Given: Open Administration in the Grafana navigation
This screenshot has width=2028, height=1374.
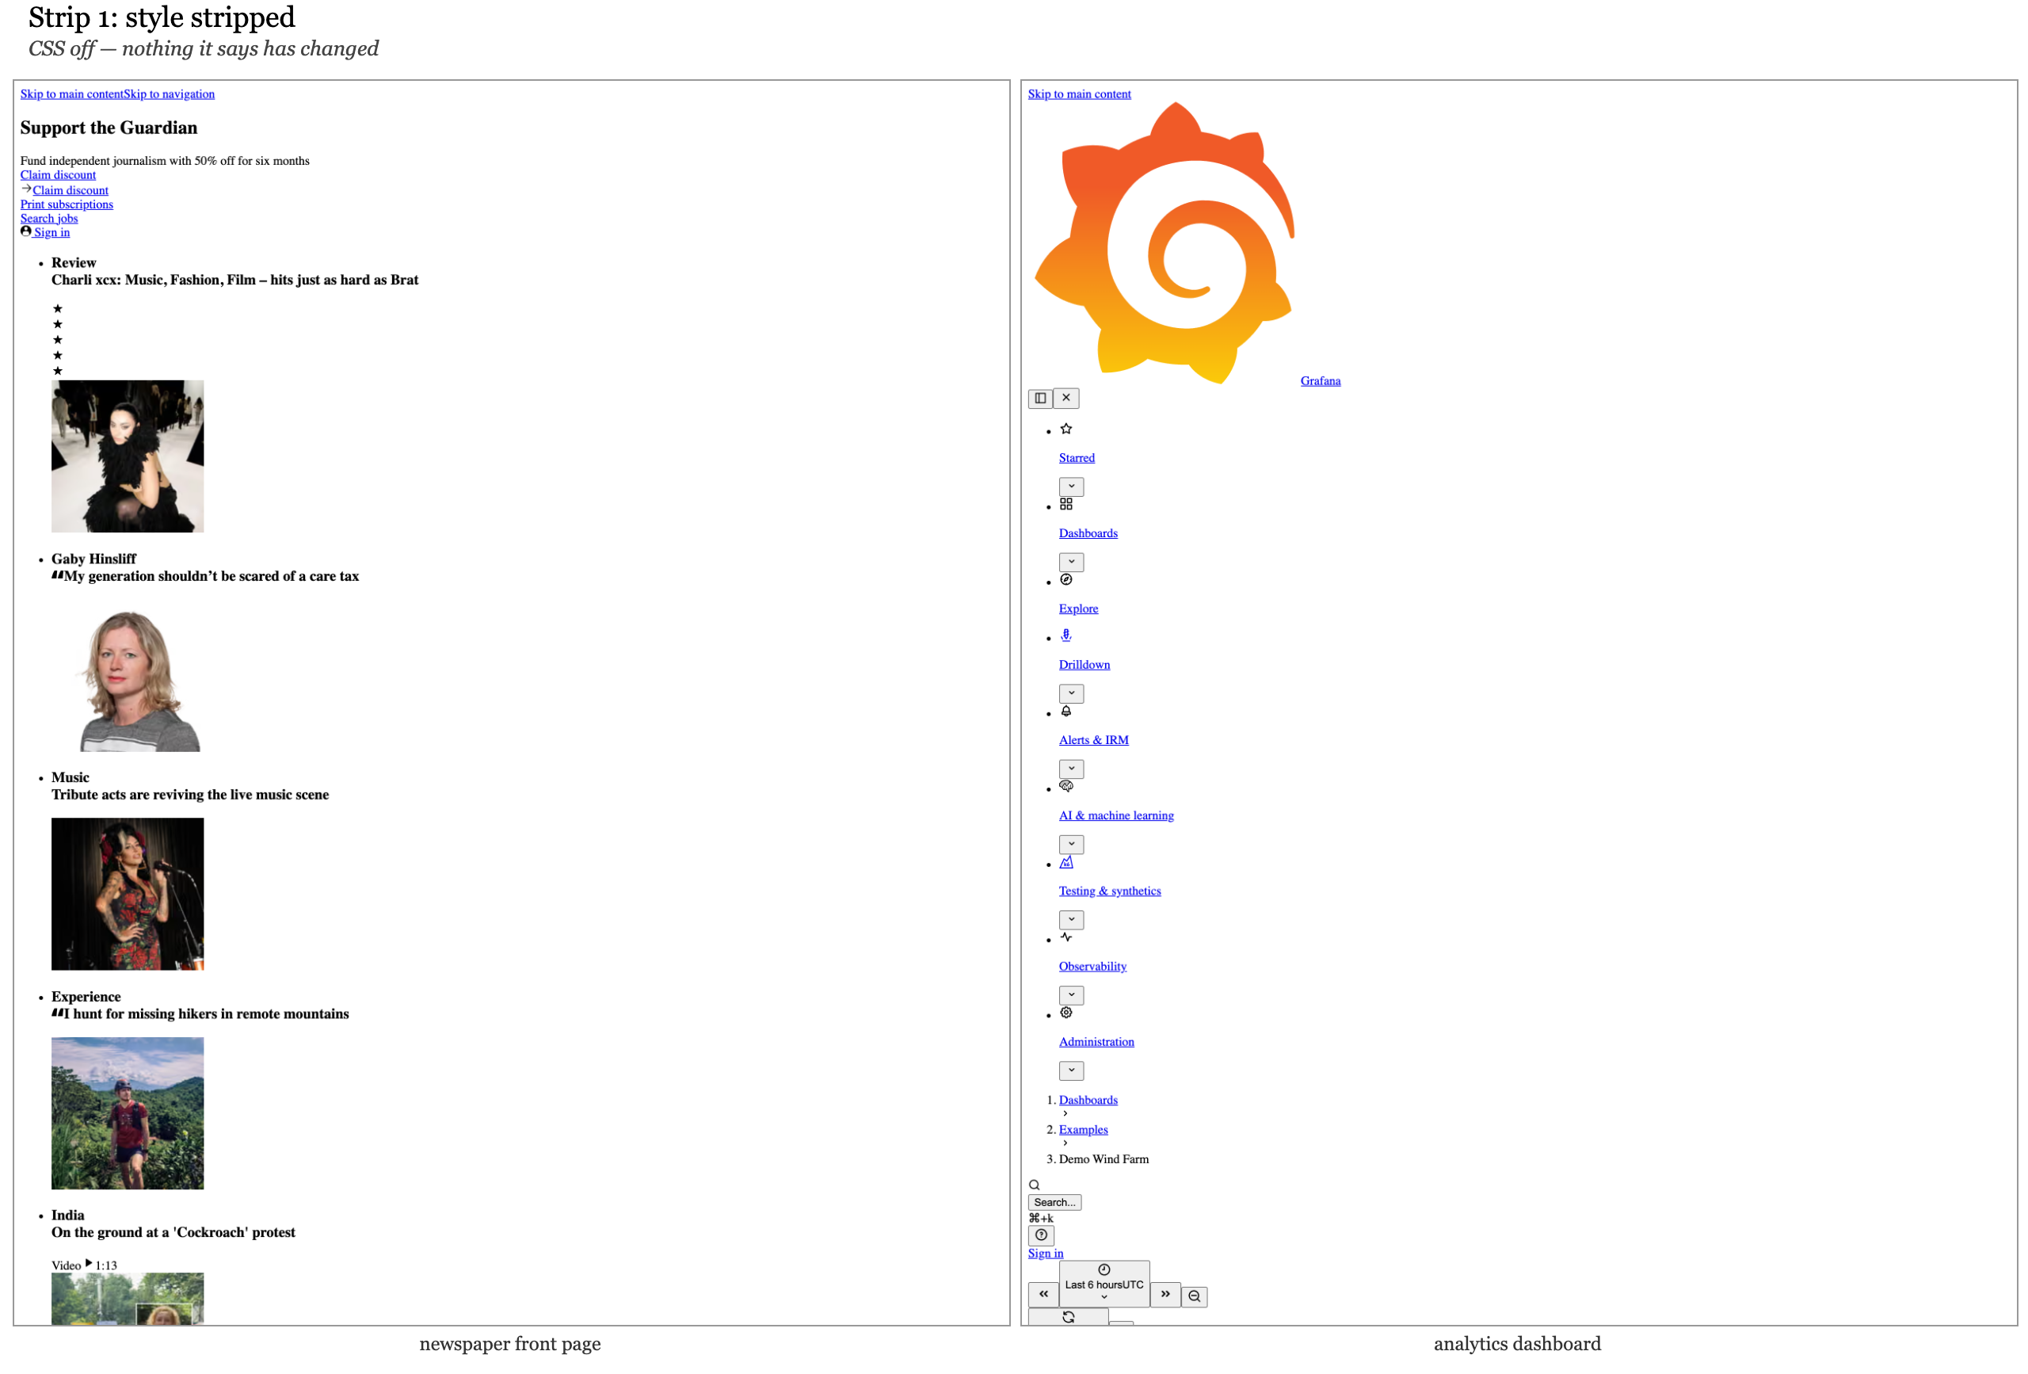Looking at the screenshot, I should click(x=1097, y=1042).
